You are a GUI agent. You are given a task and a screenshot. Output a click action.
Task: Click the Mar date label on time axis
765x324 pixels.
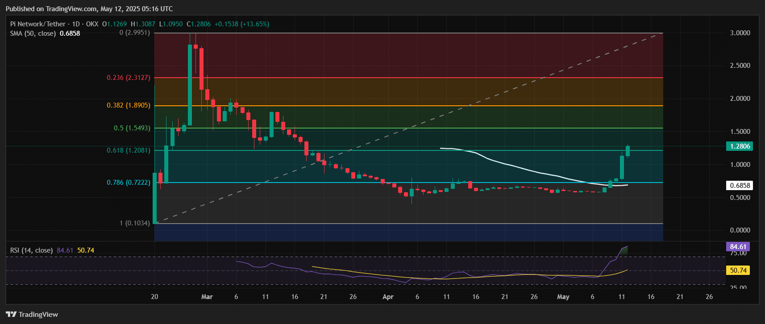(x=207, y=297)
